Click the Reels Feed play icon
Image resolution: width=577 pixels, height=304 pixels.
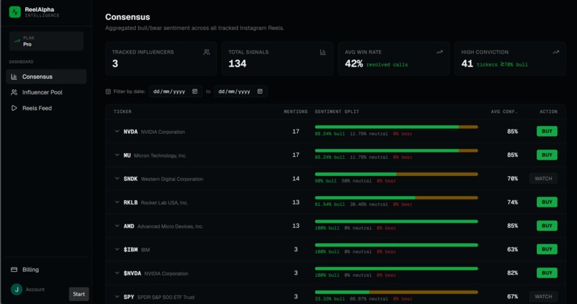point(14,108)
